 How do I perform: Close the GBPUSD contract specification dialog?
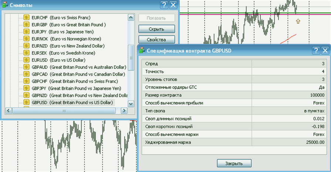(325, 51)
